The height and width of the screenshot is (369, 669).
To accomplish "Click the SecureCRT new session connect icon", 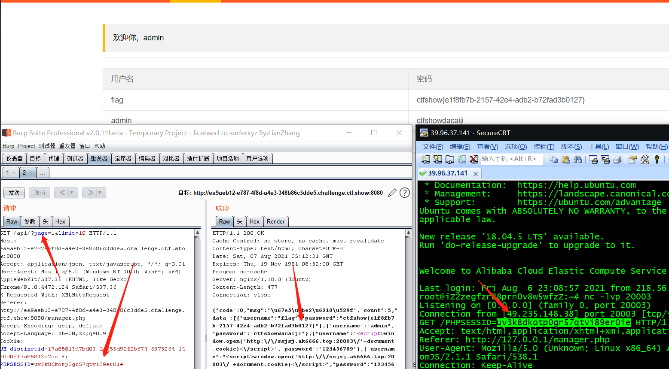I will pos(426,159).
